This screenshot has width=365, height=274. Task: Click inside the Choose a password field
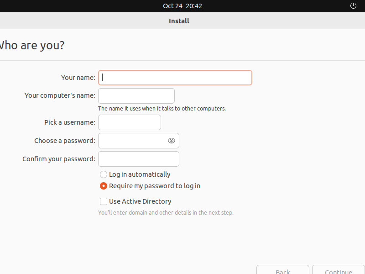tap(132, 141)
